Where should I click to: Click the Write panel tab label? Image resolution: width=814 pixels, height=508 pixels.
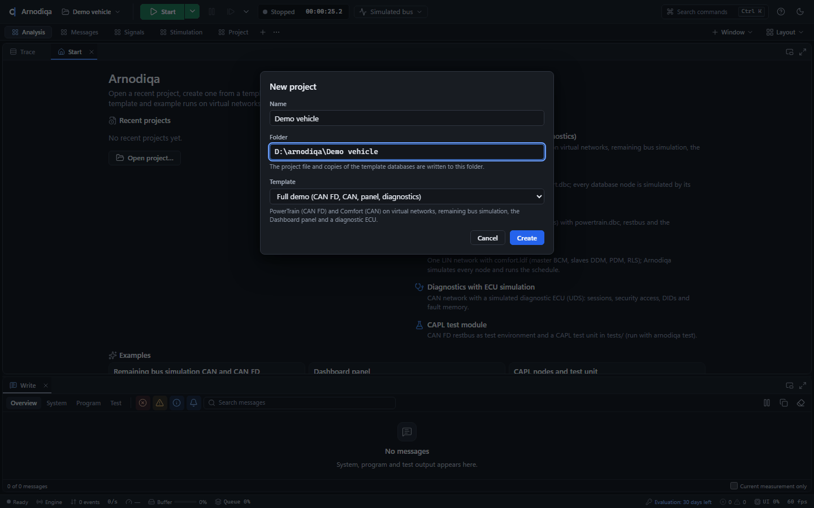tap(28, 386)
